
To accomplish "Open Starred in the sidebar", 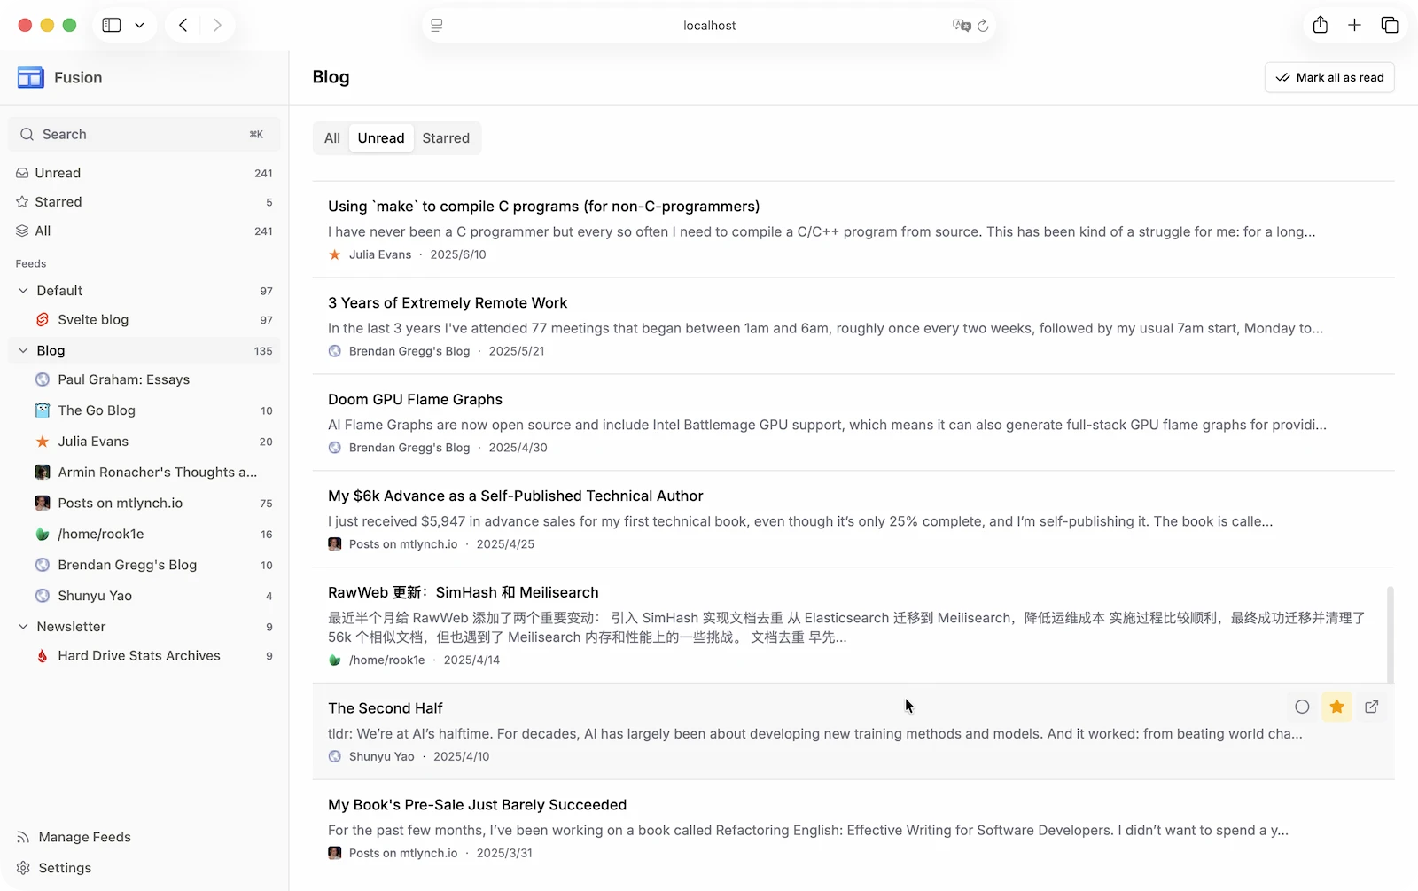I will pyautogui.click(x=144, y=202).
